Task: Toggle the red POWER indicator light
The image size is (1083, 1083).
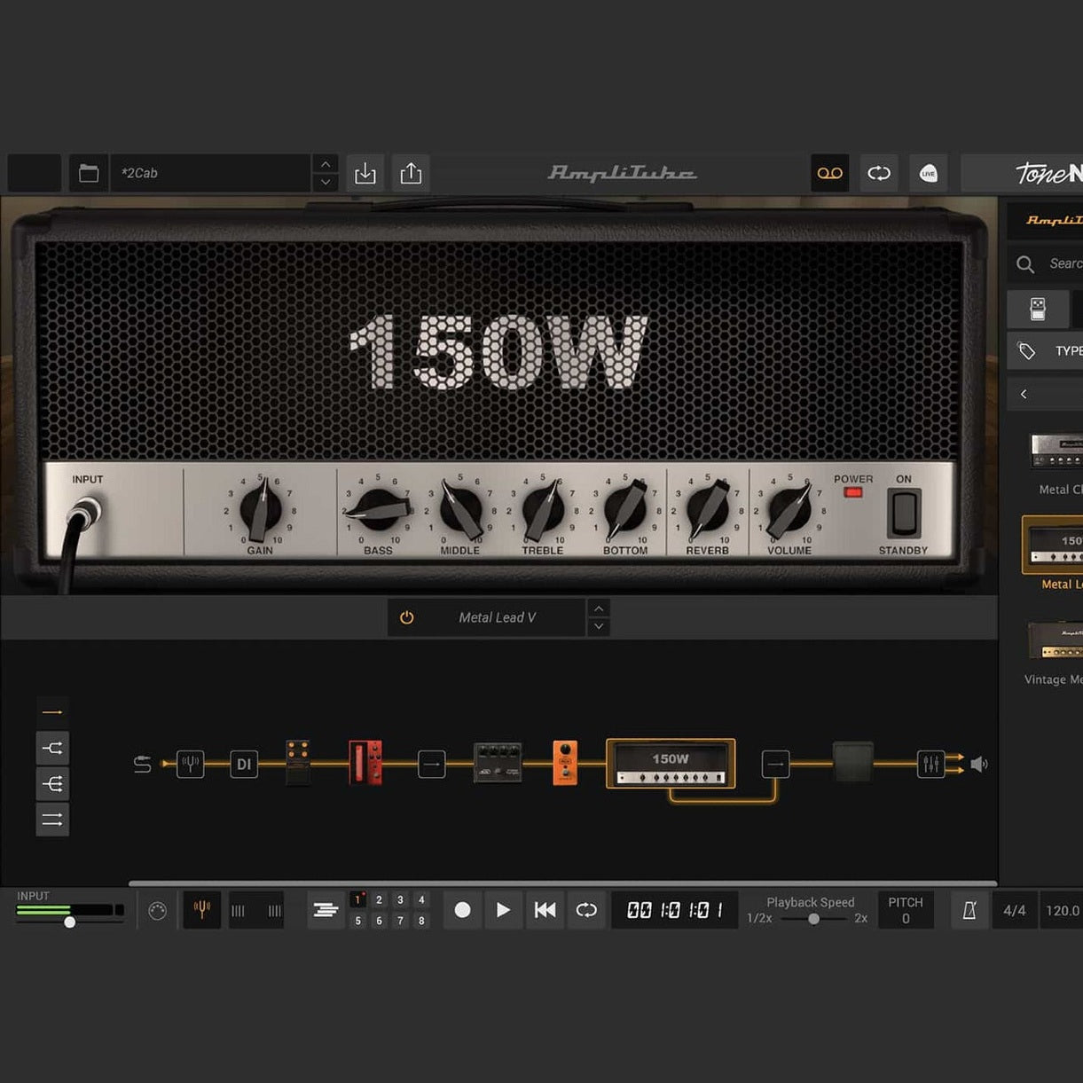Action: [x=853, y=492]
